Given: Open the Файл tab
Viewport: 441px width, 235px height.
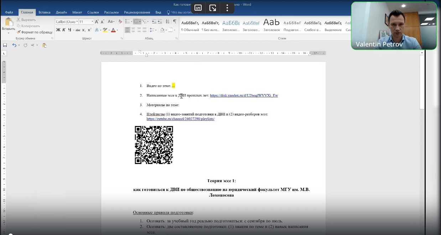Looking at the screenshot, I should (x=9, y=12).
